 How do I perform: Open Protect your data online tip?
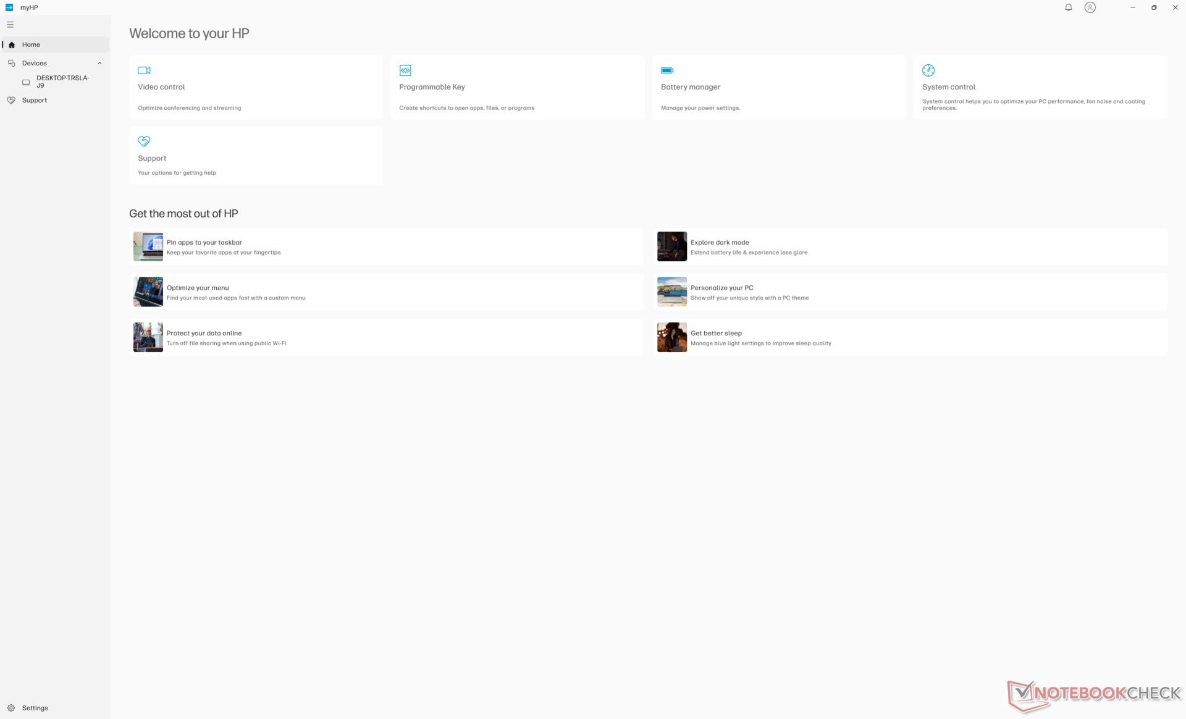click(204, 334)
